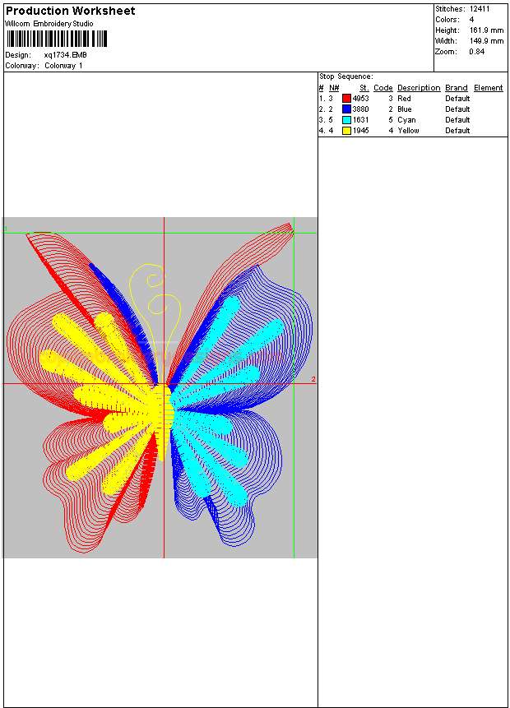The image size is (510, 708).
Task: Click the Yellow description
Action: 408,131
